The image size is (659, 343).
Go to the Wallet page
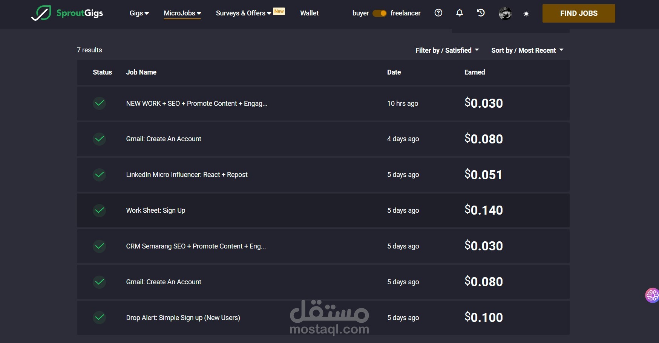[310, 13]
